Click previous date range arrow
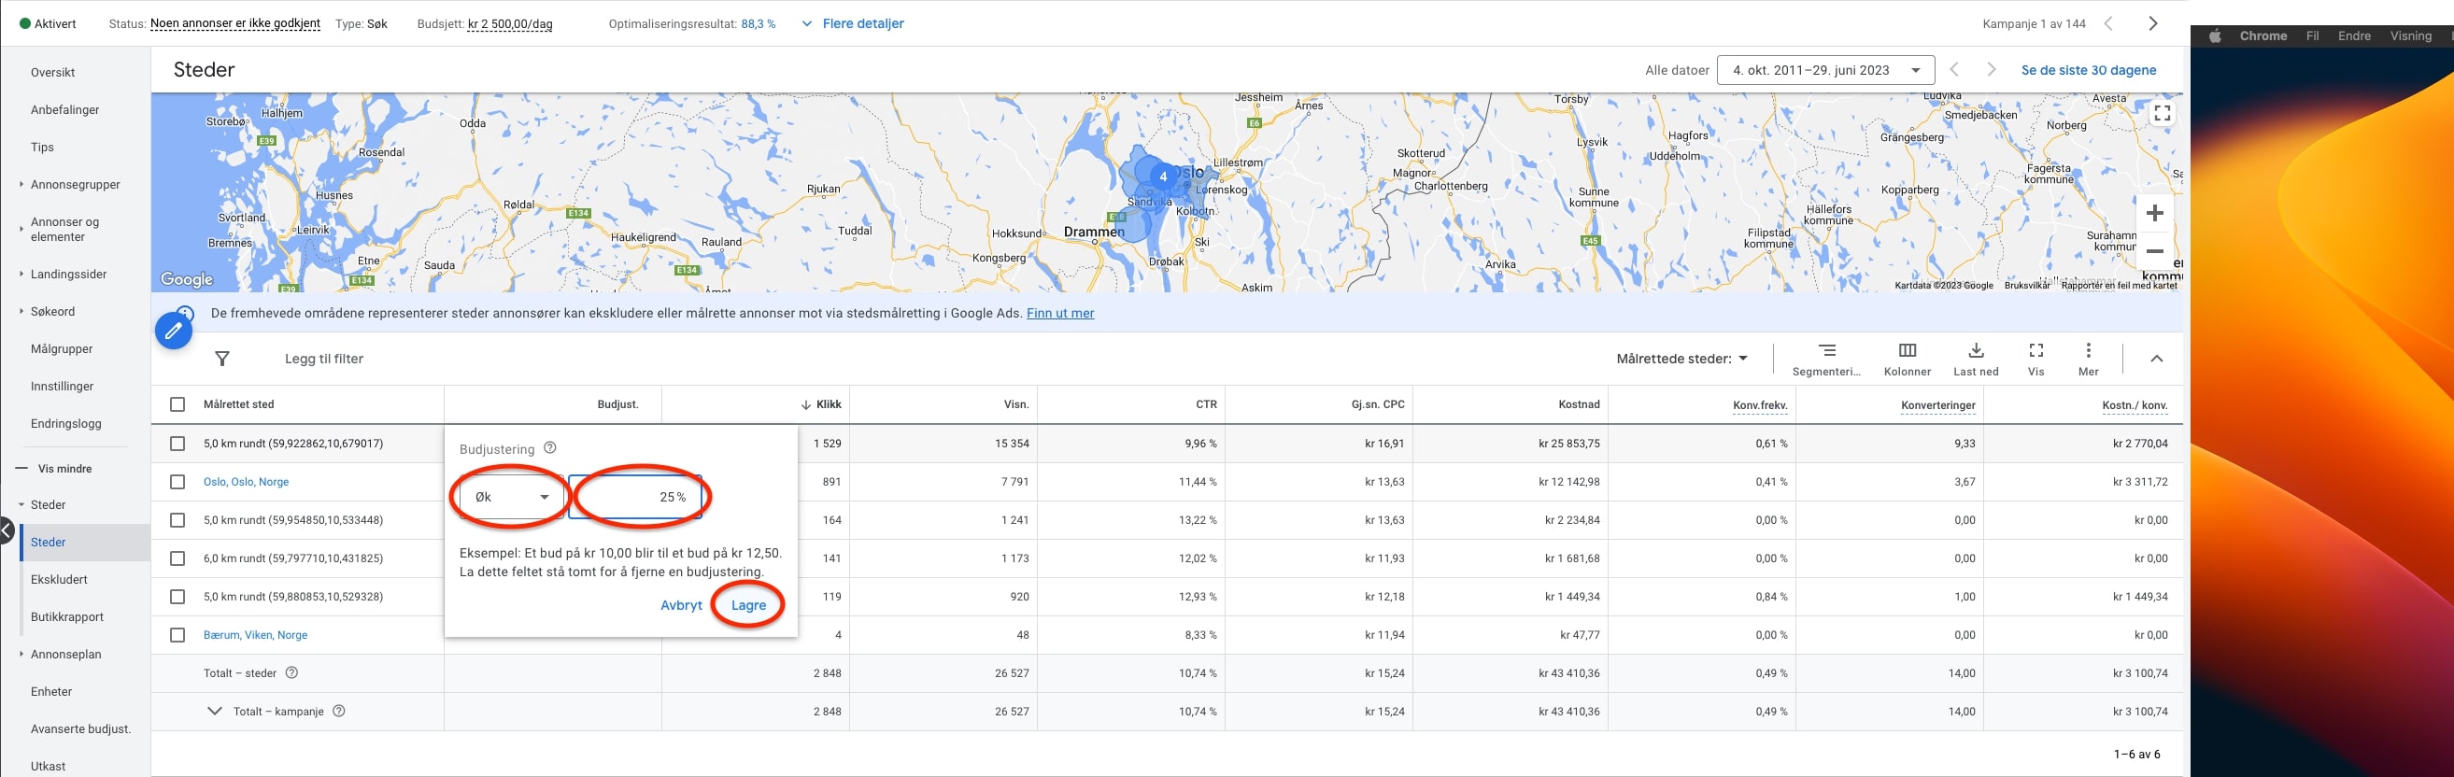The height and width of the screenshot is (777, 2454). 1954,69
